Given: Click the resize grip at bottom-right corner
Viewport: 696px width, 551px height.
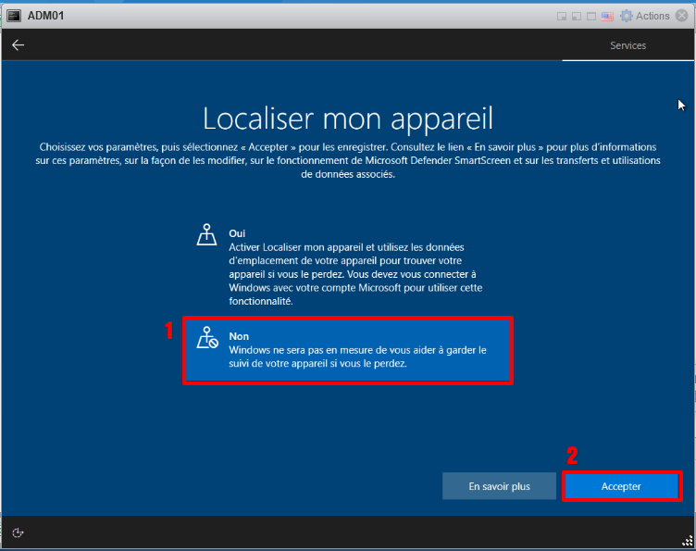Looking at the screenshot, I should click(687, 542).
